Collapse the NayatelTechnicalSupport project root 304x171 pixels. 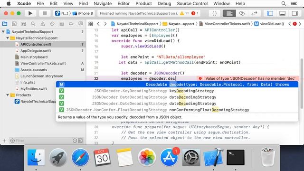pyautogui.click(x=3, y=32)
